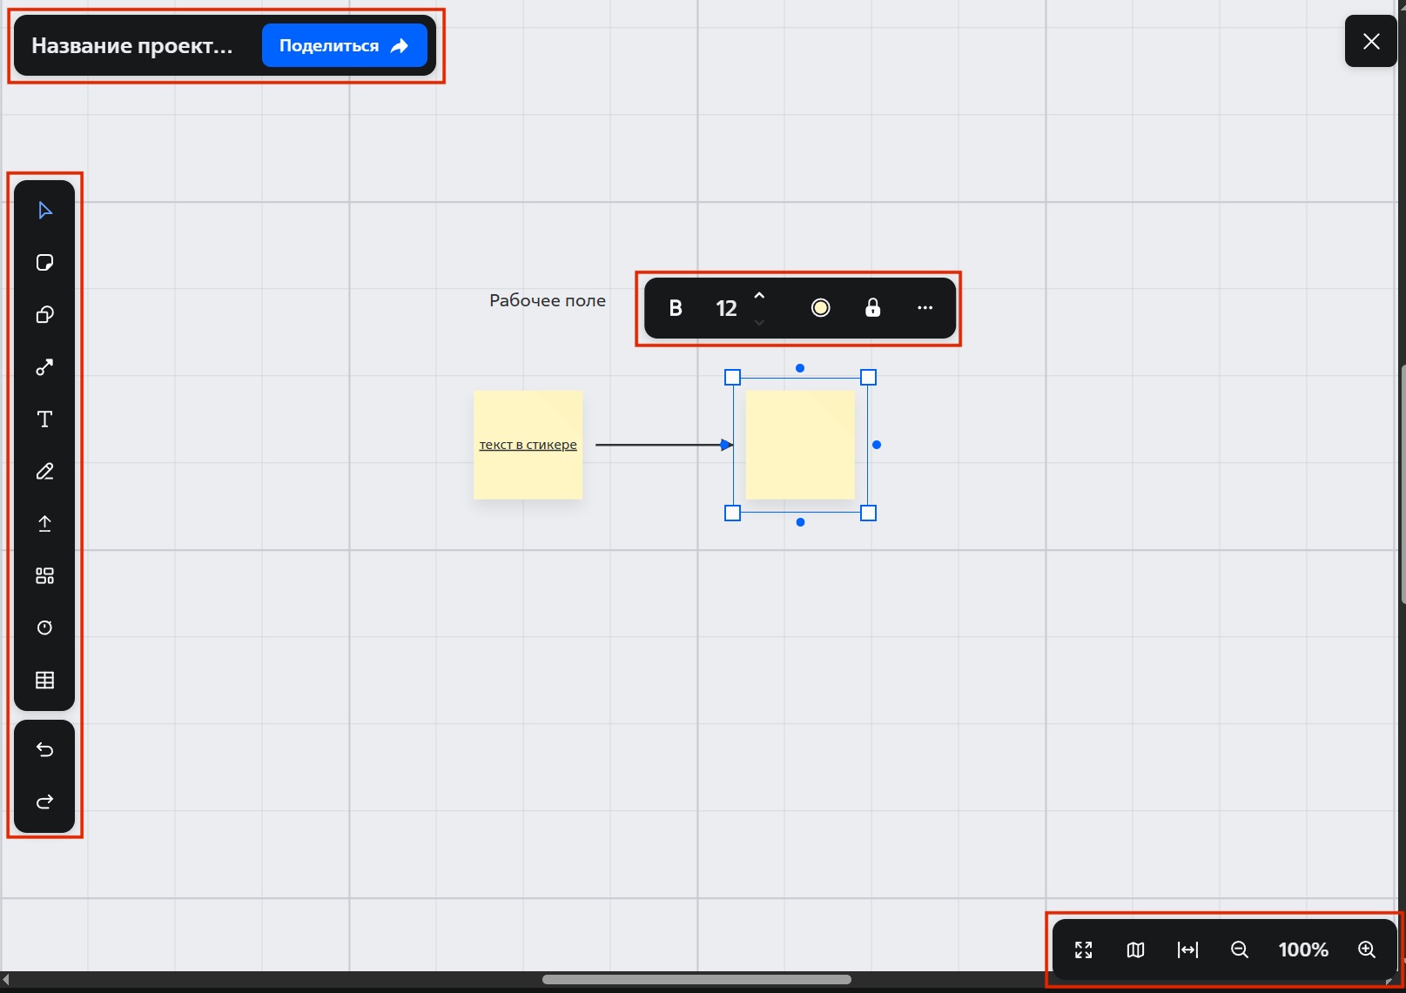This screenshot has height=993, width=1406.
Task: Decrease font size with down chevron
Action: 759,322
